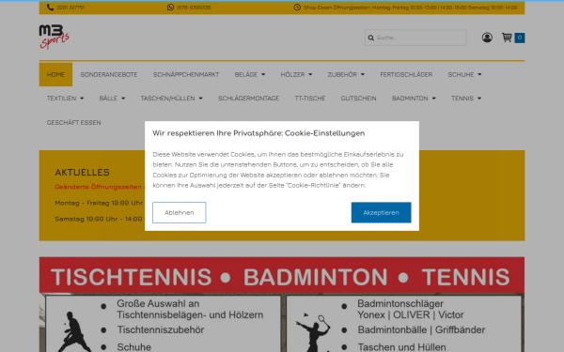The height and width of the screenshot is (352, 564).
Task: Click badminton player silhouette
Action: tap(313, 333)
